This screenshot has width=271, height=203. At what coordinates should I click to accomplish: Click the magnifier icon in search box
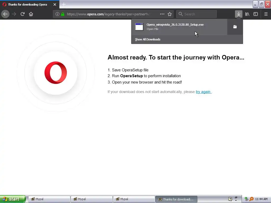click(180, 14)
